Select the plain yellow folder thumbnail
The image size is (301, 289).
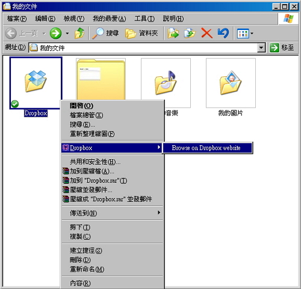[101, 79]
